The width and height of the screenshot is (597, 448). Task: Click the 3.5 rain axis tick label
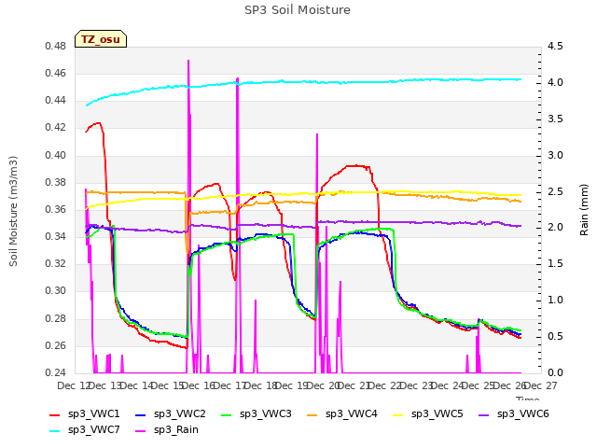(x=555, y=119)
